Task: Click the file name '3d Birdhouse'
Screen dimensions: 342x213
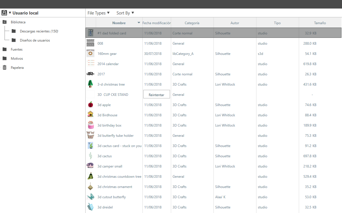Action: click(107, 115)
